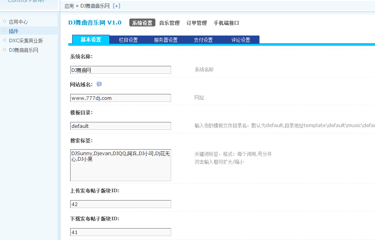Click the bullet next to DJ舞曲音乐网
Image resolution: width=375 pixels, height=240 pixels.
pyautogui.click(x=5, y=50)
